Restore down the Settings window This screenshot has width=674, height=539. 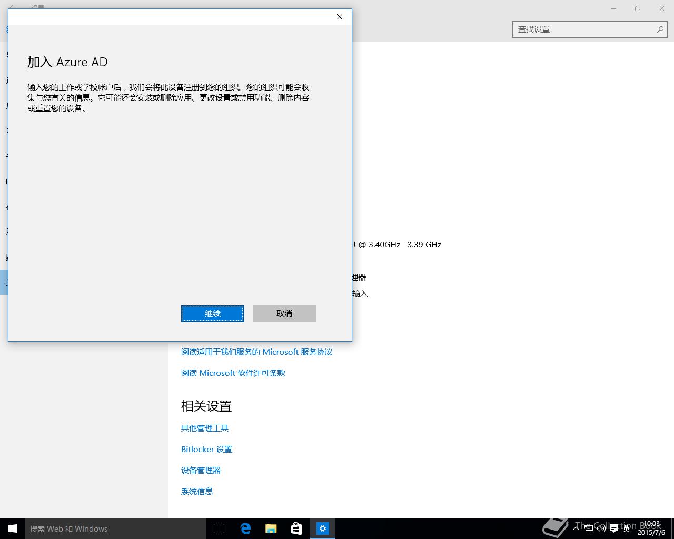(638, 8)
